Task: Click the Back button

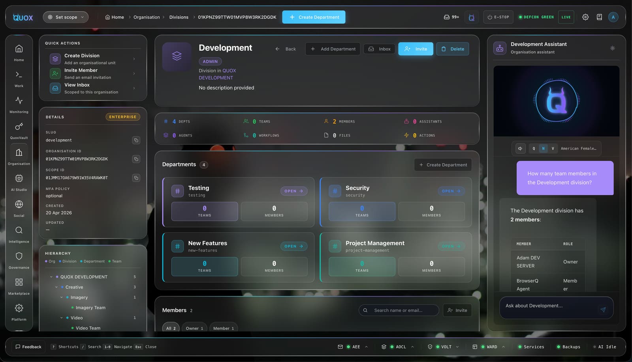Action: (x=286, y=49)
